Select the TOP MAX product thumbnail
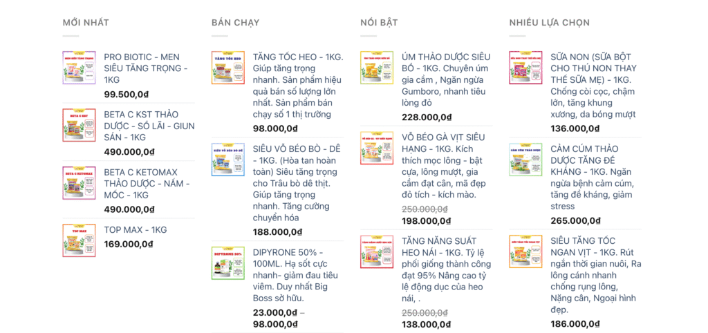 coord(79,240)
